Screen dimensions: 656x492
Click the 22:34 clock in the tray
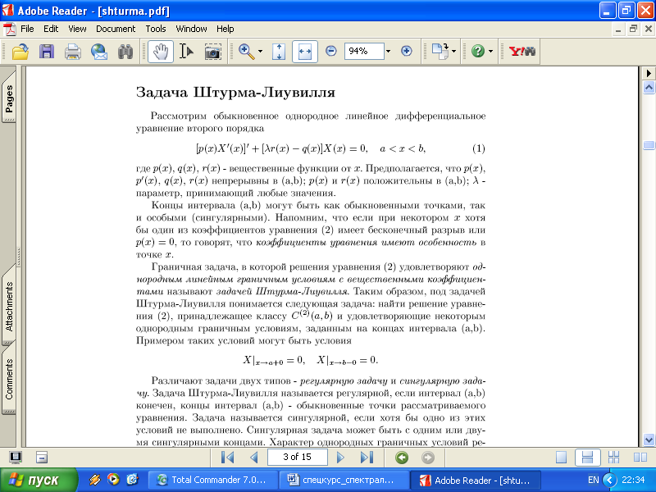click(x=633, y=481)
